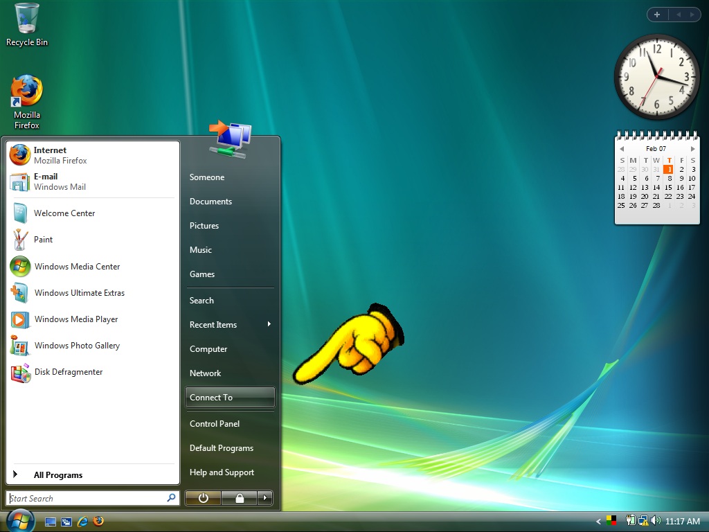Click Switch Between Windows quick launch icon
Viewport: 709px width, 532px height.
(66, 522)
